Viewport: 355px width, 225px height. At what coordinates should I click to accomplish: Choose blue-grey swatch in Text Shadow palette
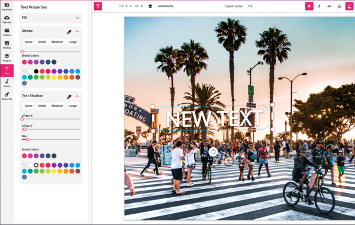point(24,177)
